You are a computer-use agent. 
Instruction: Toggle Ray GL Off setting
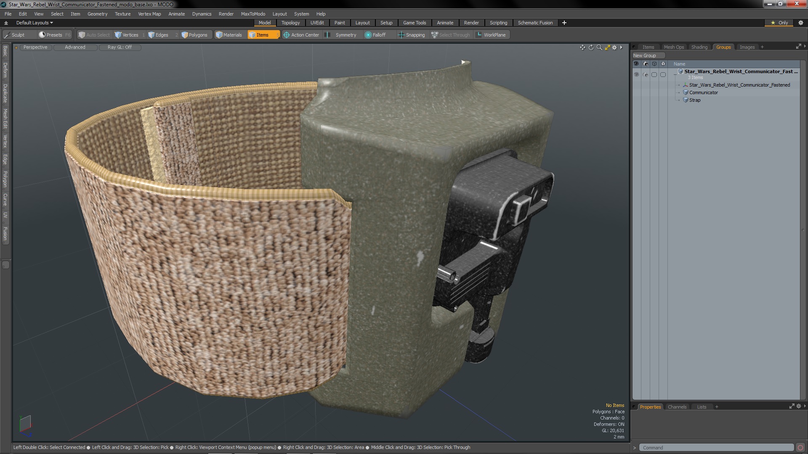coord(120,47)
